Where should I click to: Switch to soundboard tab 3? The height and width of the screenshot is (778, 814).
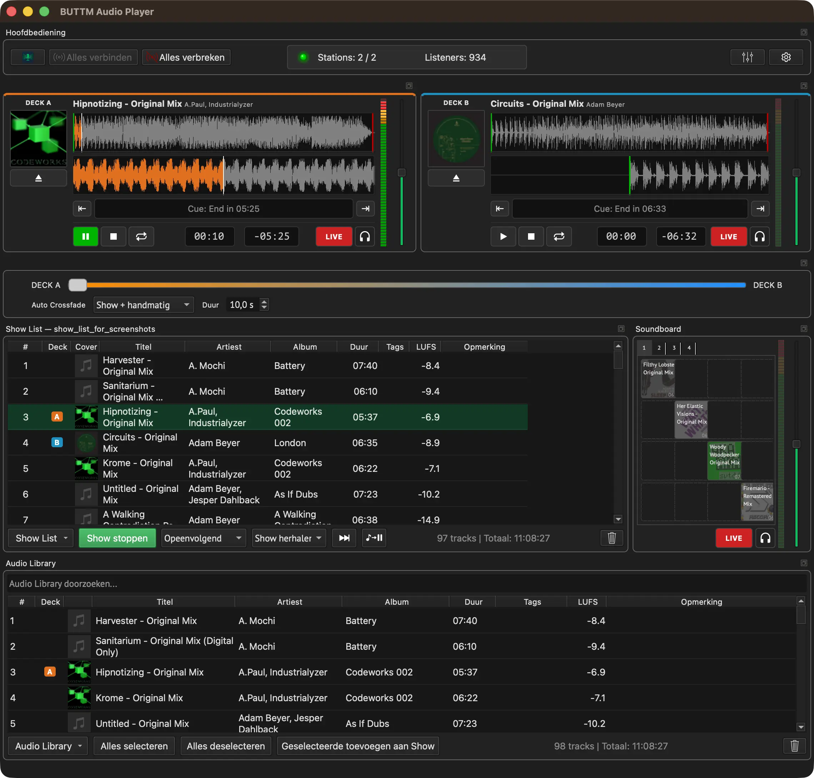click(x=674, y=348)
